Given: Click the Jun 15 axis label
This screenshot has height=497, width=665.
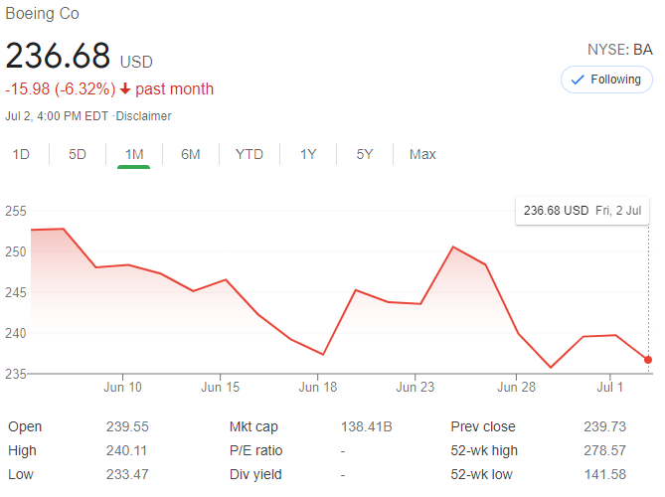Looking at the screenshot, I should pos(220,388).
